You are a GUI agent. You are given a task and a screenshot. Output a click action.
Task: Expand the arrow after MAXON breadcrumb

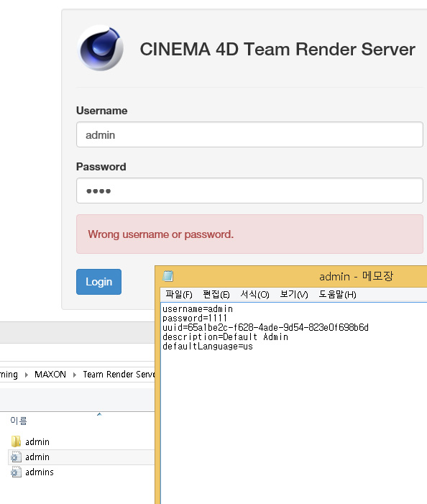coord(75,375)
